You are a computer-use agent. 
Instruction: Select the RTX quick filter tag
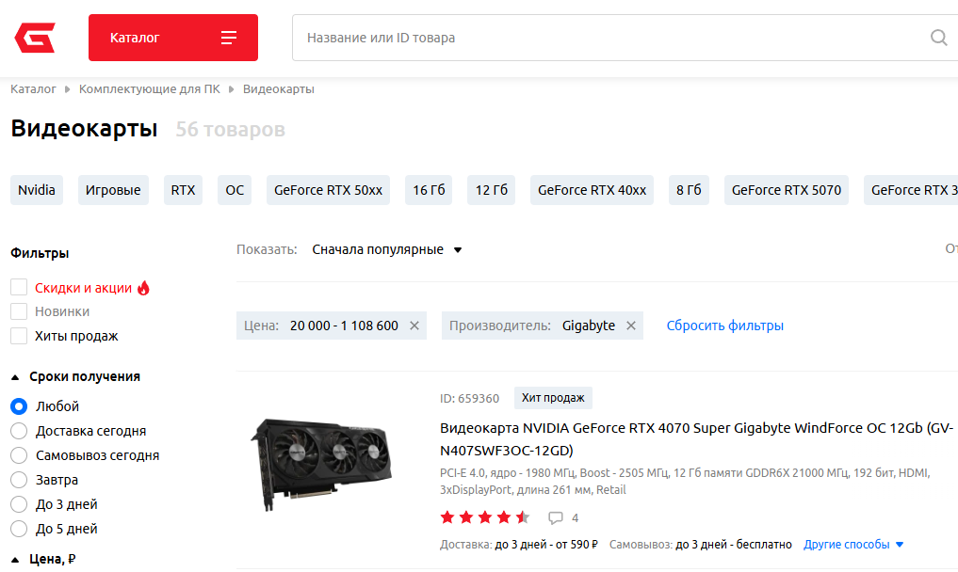(183, 190)
